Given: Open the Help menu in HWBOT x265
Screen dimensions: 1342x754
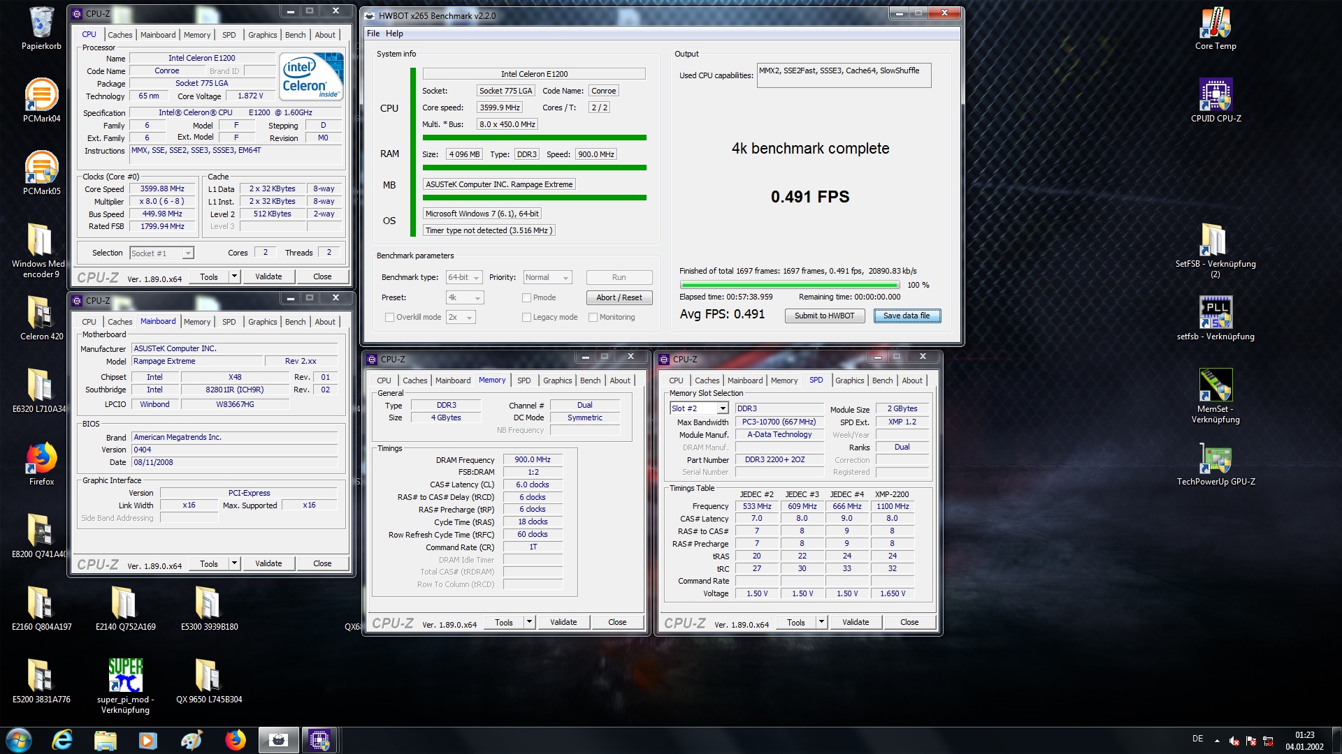Looking at the screenshot, I should pos(394,34).
